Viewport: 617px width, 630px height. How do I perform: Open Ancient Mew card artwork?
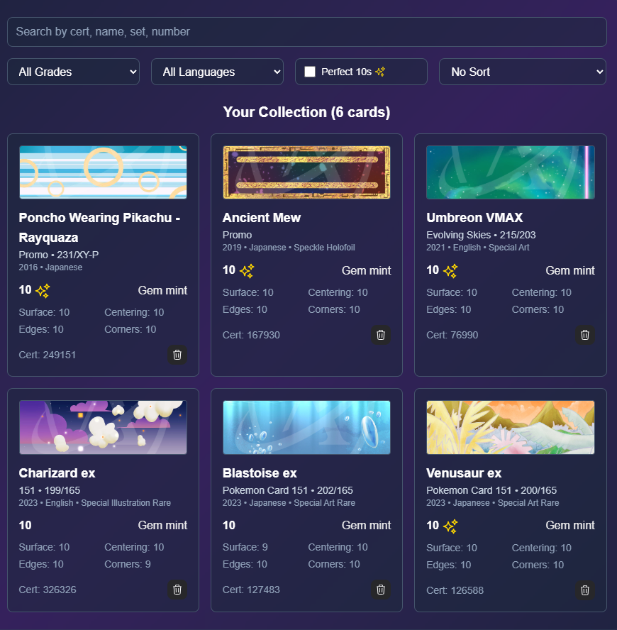[306, 172]
